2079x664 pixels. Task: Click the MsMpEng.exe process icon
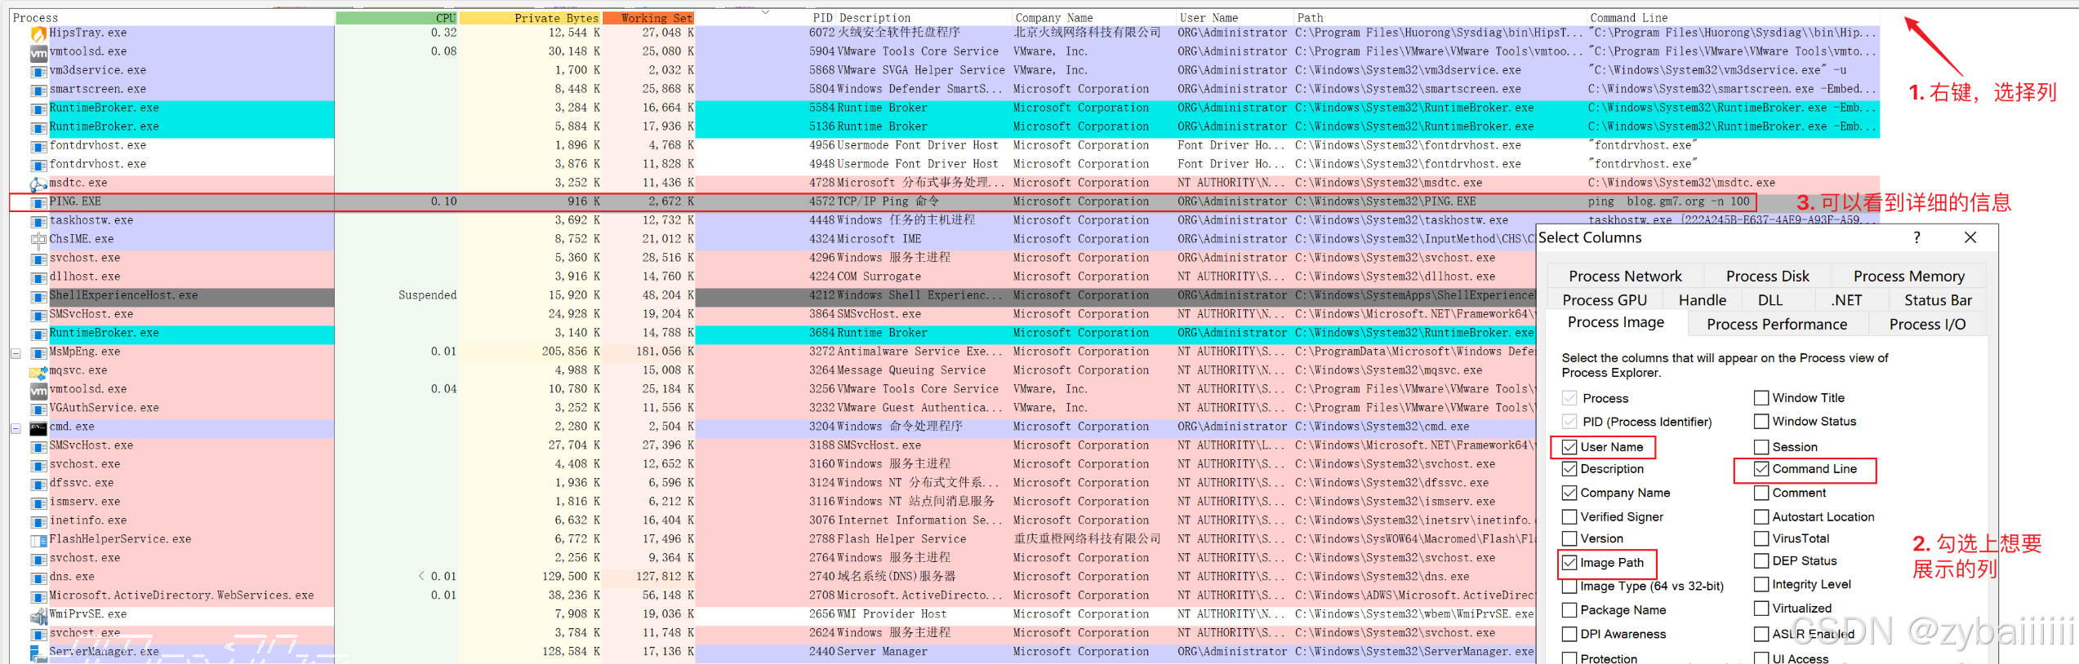click(x=38, y=352)
